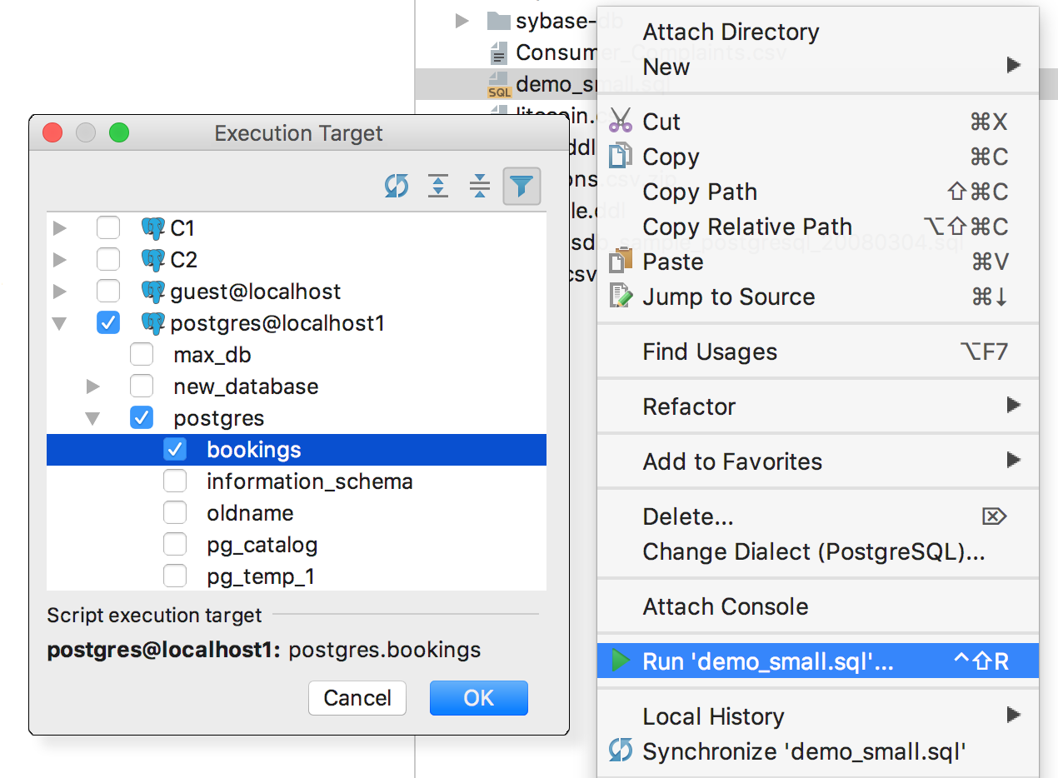The height and width of the screenshot is (778, 1058).
Task: Choose Delete... menu item
Action: point(818,516)
